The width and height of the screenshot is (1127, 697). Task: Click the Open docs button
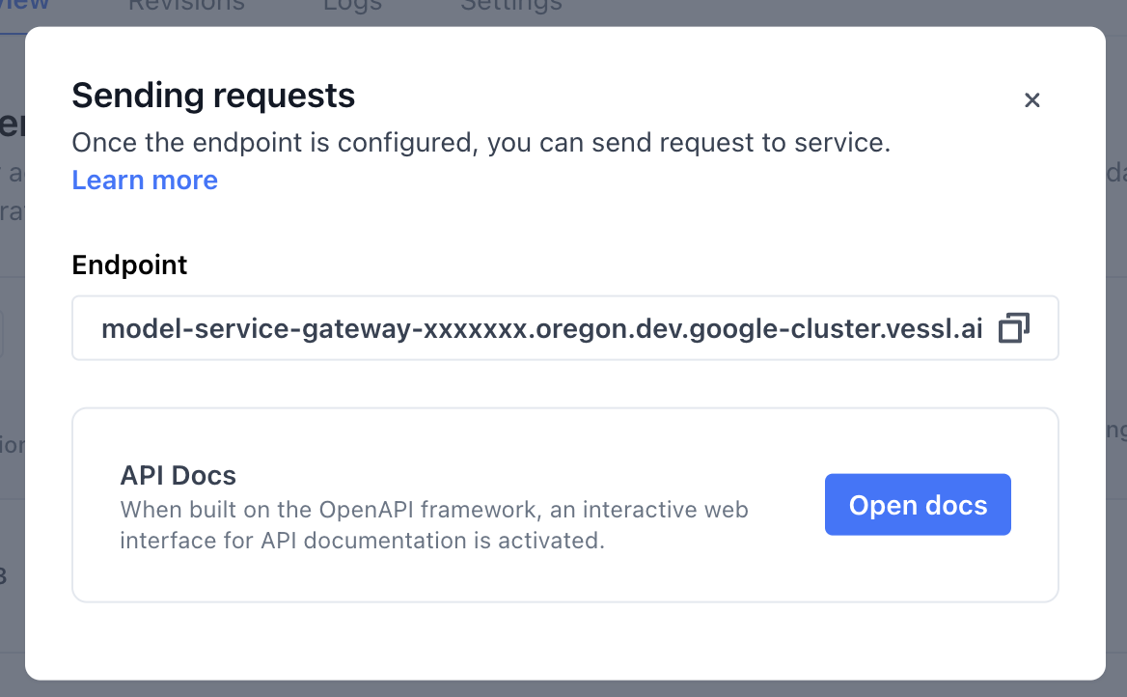coord(917,504)
